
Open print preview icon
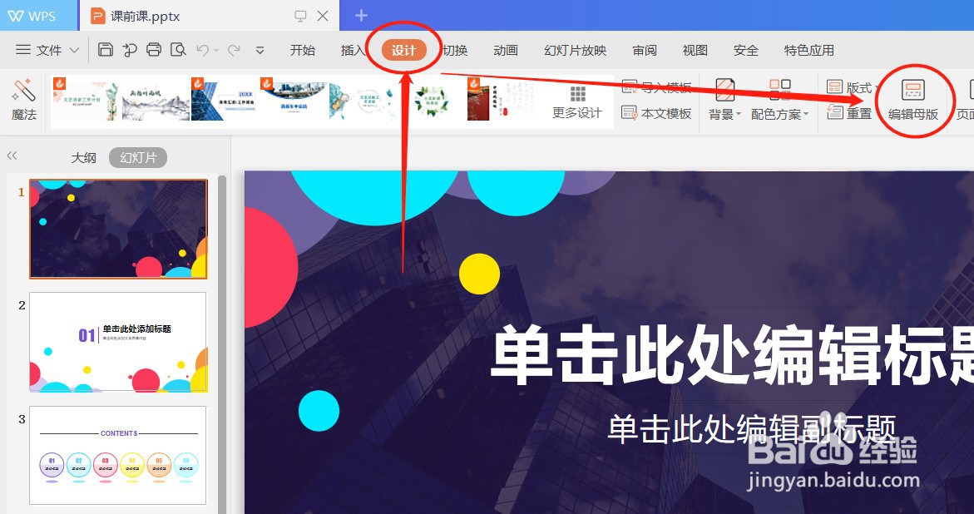(x=178, y=50)
